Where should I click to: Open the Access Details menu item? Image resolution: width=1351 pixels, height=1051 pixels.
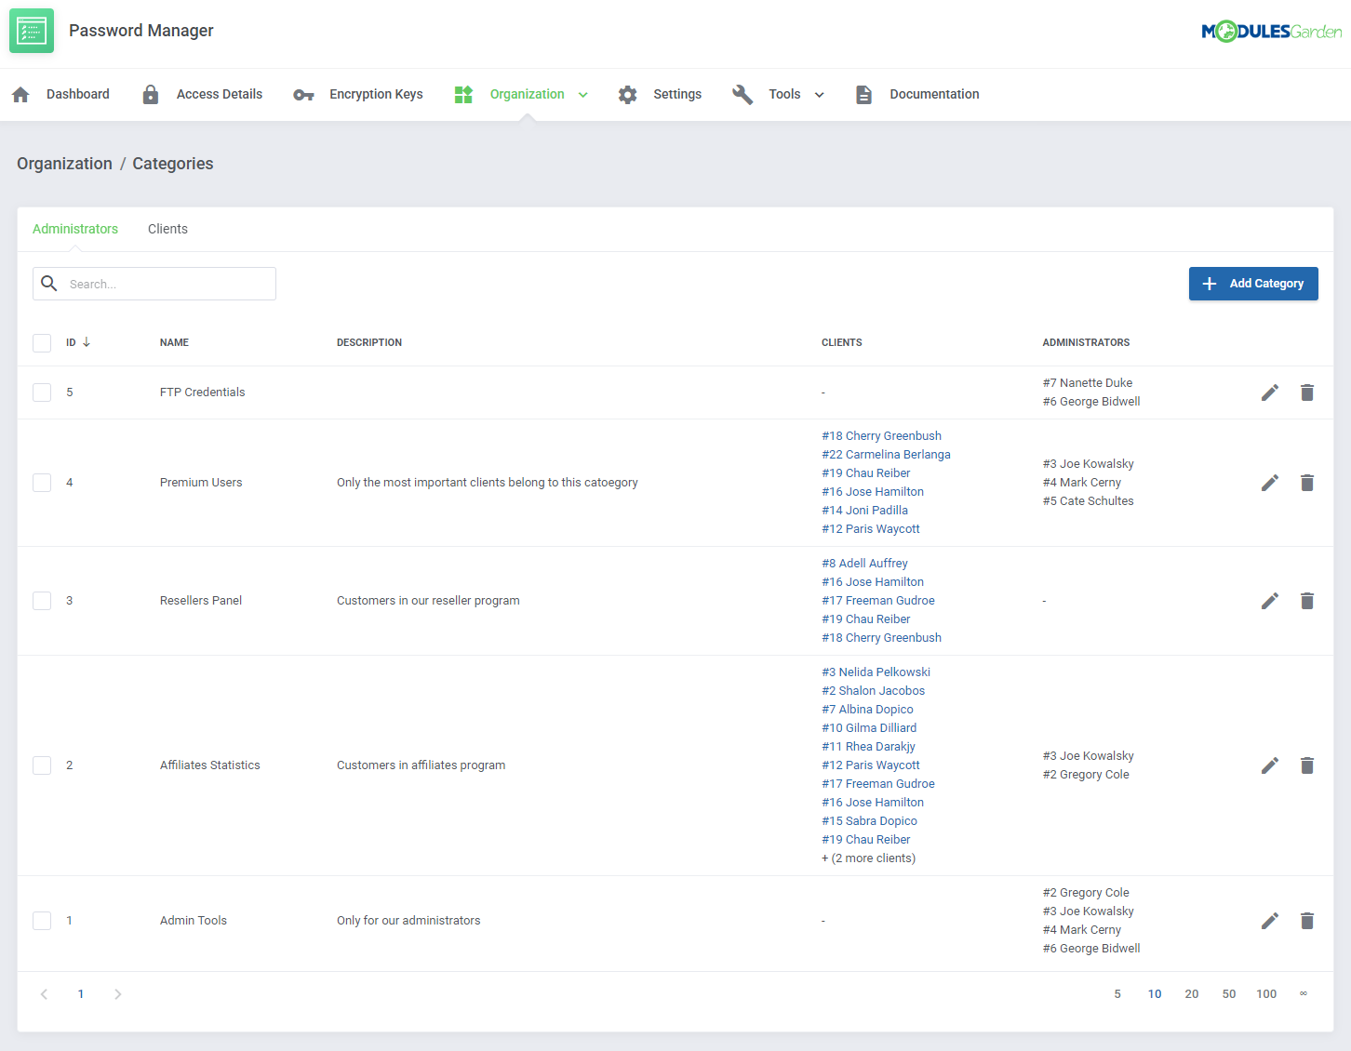click(220, 94)
